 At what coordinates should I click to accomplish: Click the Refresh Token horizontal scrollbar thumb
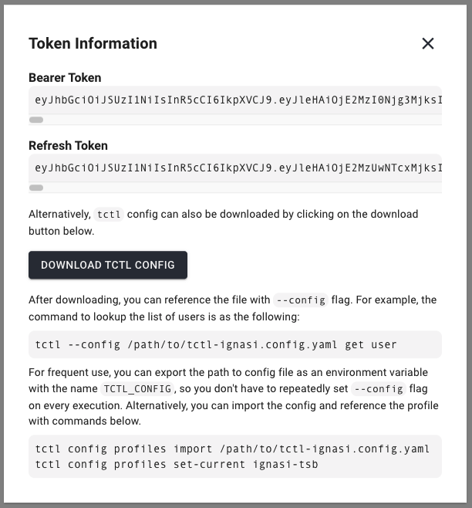click(36, 188)
